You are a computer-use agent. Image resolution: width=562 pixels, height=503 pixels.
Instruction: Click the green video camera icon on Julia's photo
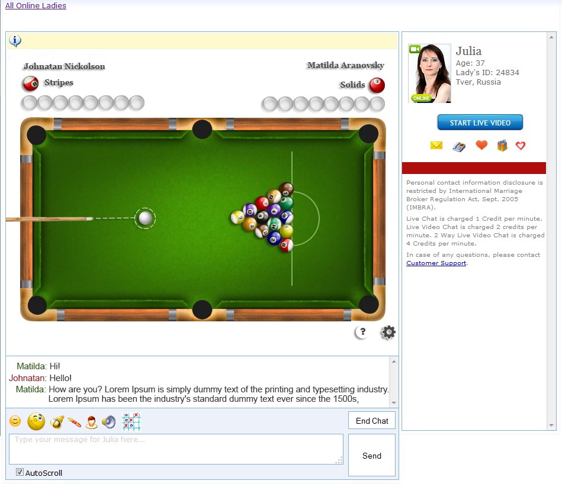tap(415, 49)
